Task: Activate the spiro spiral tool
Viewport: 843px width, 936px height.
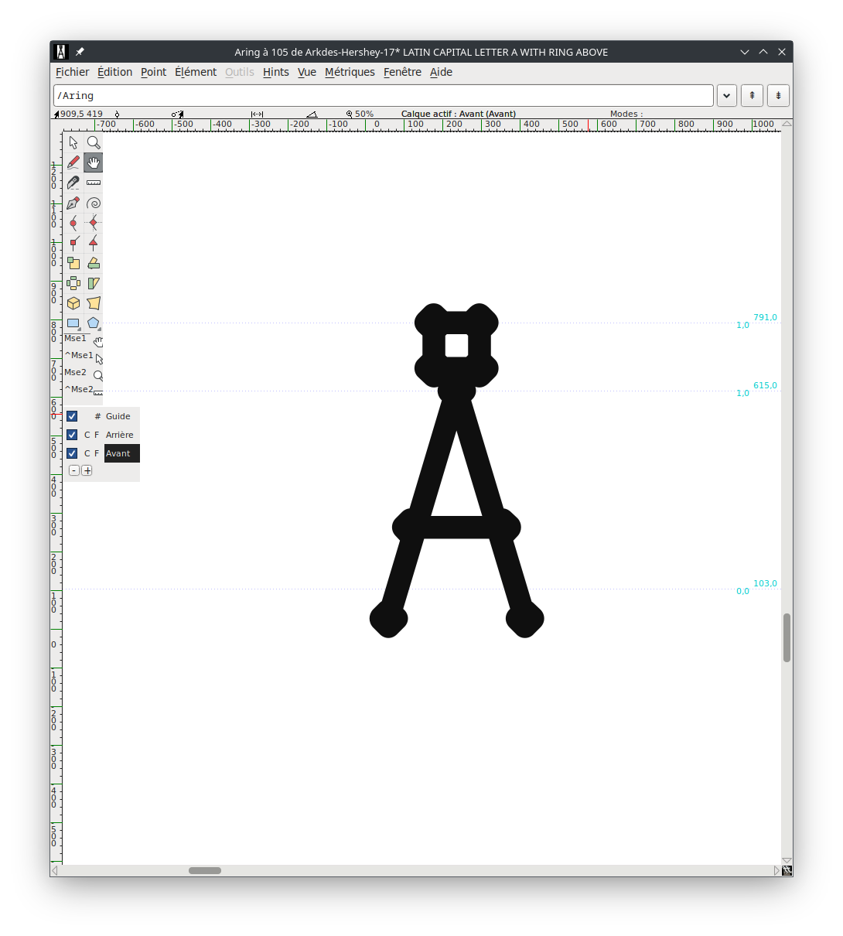Action: click(x=94, y=203)
